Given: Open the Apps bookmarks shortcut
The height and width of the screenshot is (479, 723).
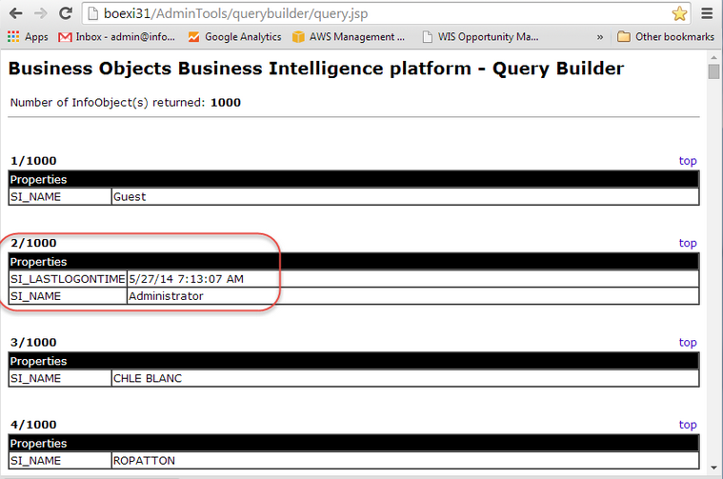Looking at the screenshot, I should pyautogui.click(x=28, y=37).
